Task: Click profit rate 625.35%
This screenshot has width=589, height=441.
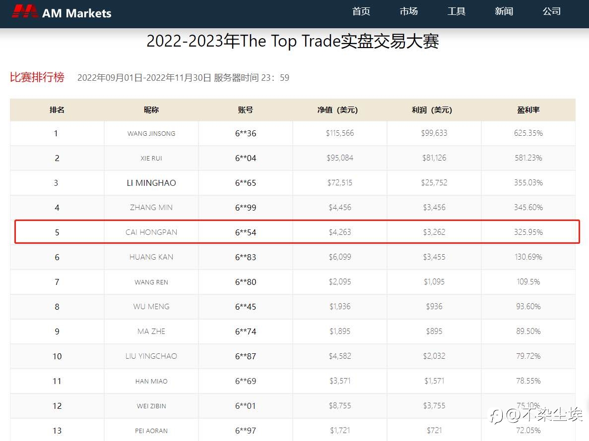Action: [528, 133]
